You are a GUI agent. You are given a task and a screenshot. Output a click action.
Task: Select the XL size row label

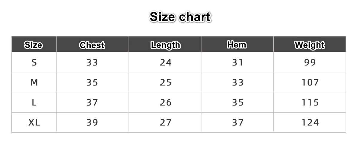pos(34,122)
